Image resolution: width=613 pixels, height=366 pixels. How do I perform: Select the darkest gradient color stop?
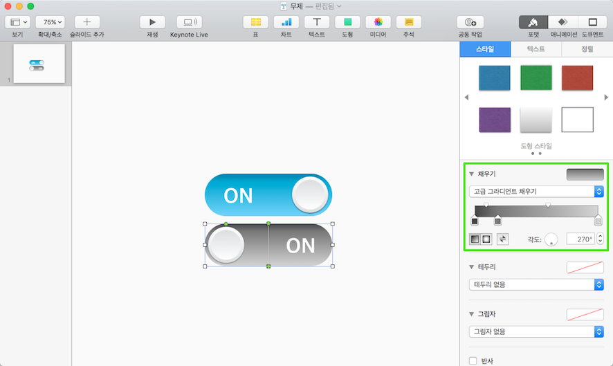(475, 220)
